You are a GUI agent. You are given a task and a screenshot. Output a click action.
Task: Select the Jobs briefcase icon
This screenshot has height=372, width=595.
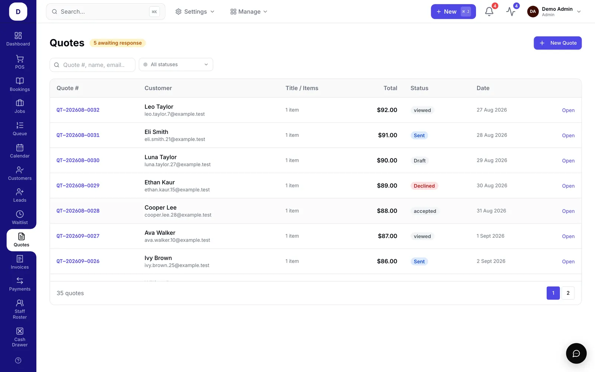pos(20,103)
